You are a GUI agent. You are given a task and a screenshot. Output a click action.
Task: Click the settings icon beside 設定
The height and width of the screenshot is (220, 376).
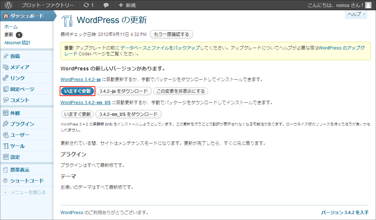click(6, 157)
